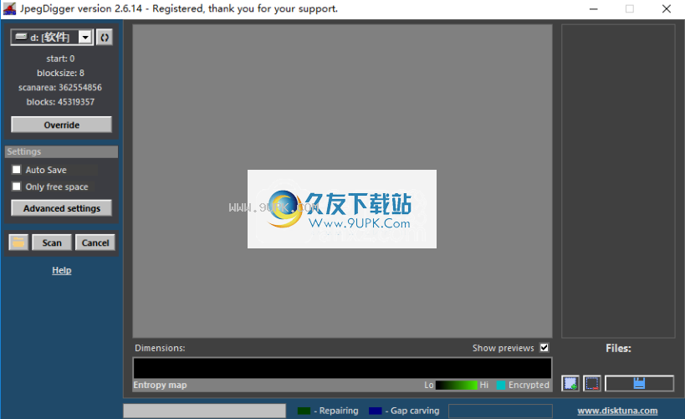This screenshot has width=685, height=419.
Task: Click the 'blocks: 45319357' text
Action: point(60,102)
